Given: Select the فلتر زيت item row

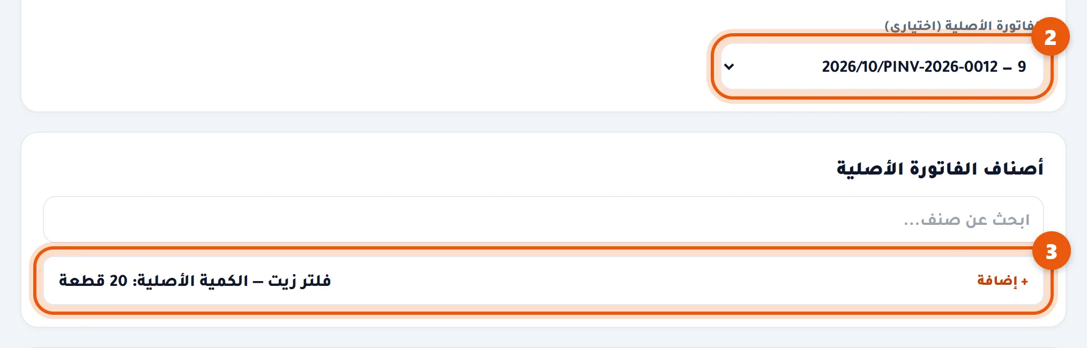Looking at the screenshot, I should click(x=543, y=281).
